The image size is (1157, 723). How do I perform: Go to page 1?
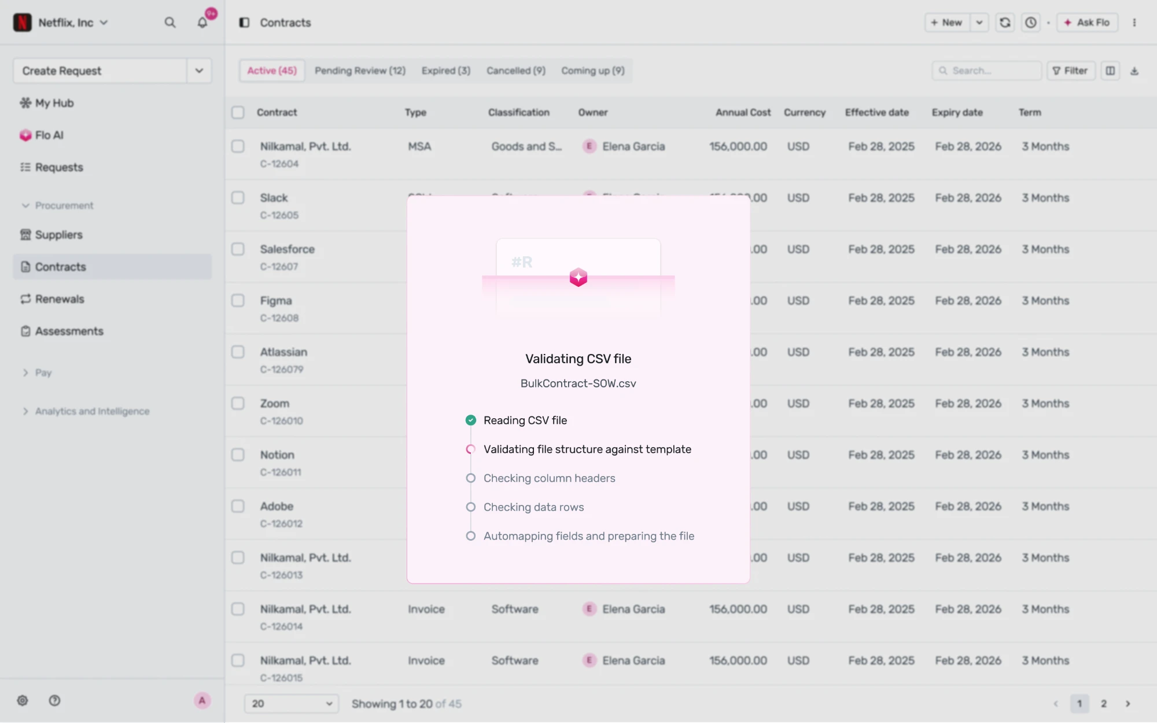click(x=1079, y=703)
